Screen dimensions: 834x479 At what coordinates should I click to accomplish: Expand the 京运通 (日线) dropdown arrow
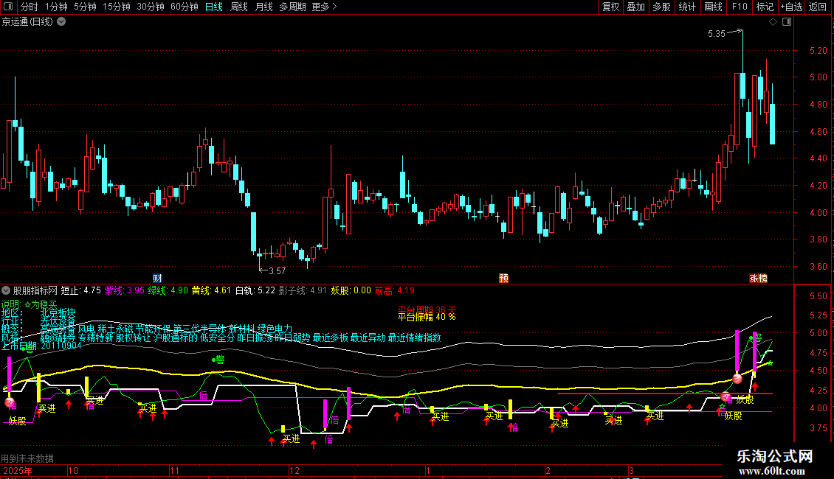61,21
